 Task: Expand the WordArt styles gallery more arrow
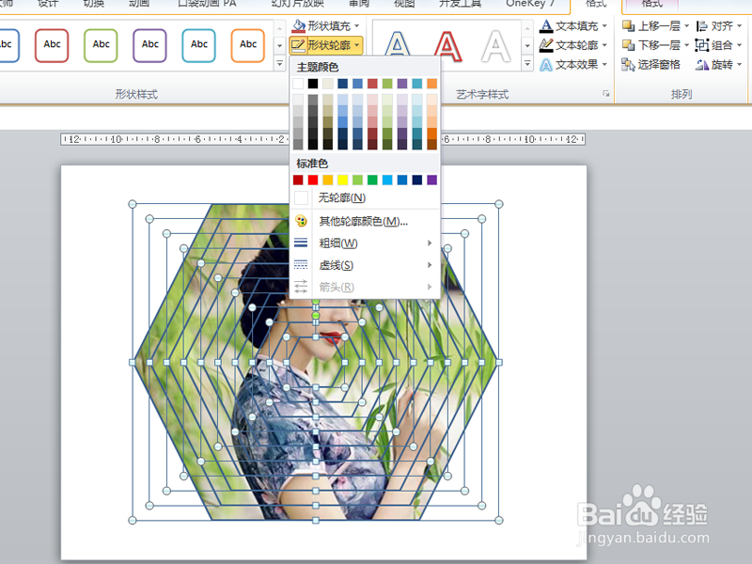(x=527, y=63)
